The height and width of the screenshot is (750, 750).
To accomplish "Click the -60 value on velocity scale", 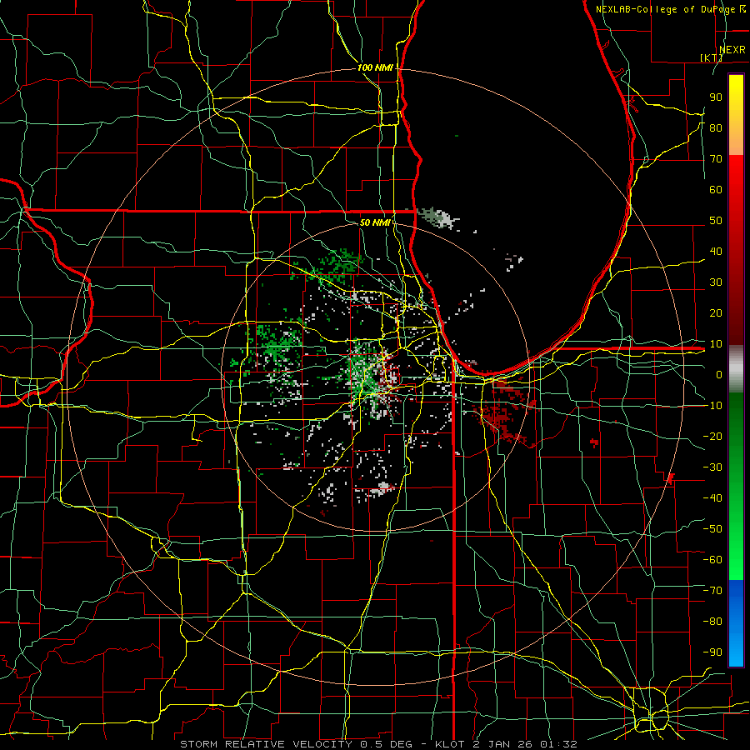I will [x=712, y=560].
